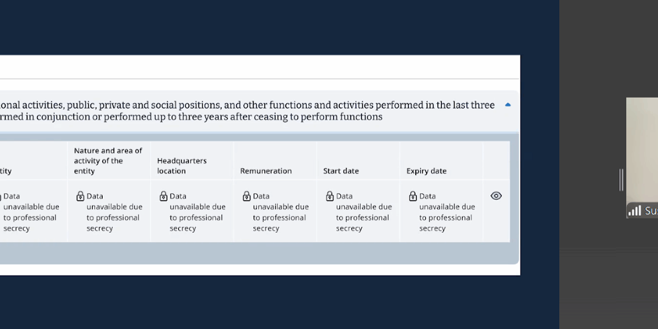
Task: Click the unavailable data text under Expiry date
Action: click(446, 212)
